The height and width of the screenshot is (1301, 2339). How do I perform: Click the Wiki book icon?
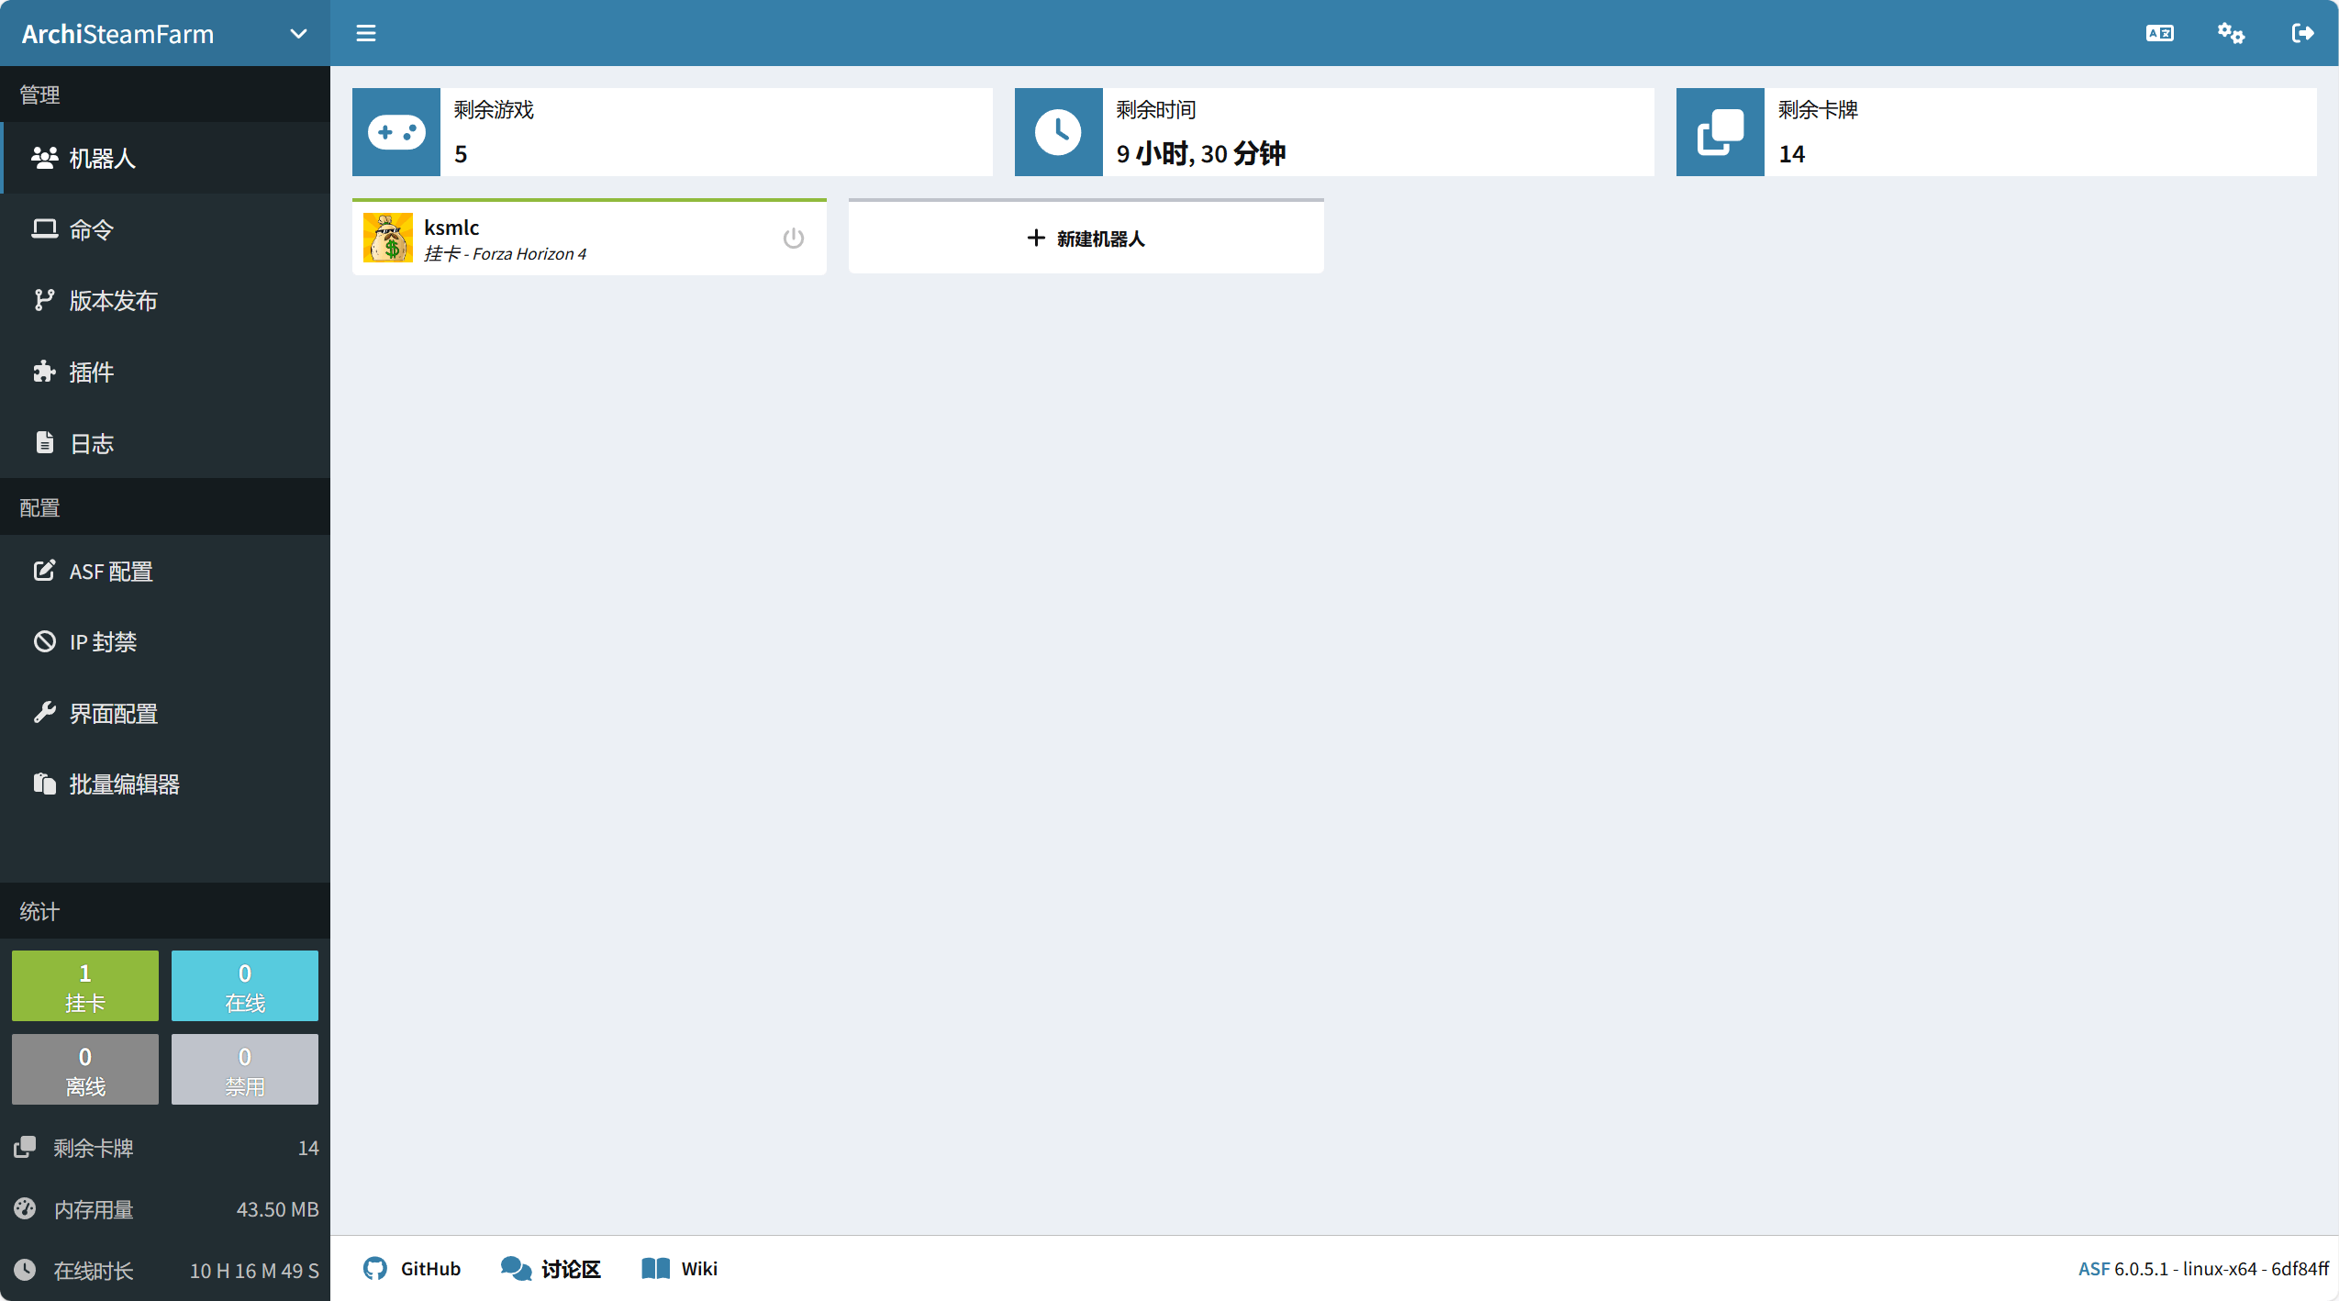pyautogui.click(x=655, y=1268)
